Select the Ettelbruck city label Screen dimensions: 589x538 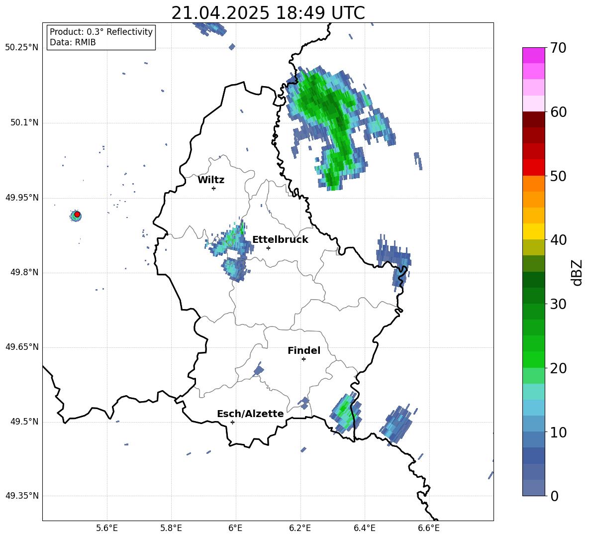(x=280, y=240)
